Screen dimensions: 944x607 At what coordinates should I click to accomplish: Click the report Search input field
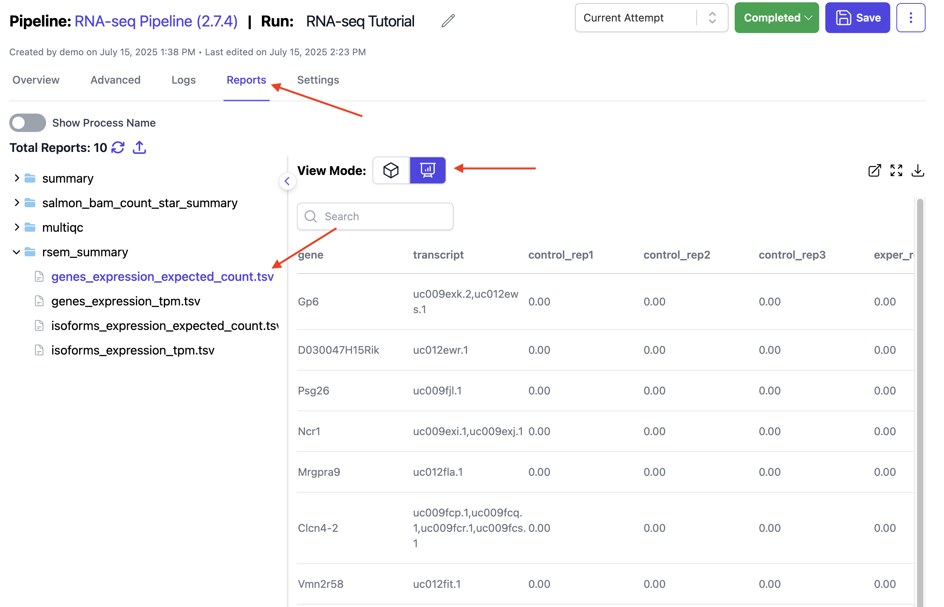375,216
